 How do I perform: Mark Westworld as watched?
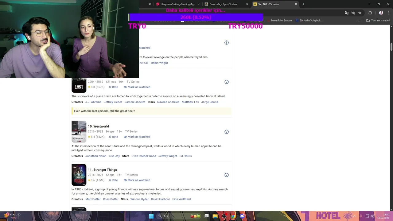[x=137, y=137]
